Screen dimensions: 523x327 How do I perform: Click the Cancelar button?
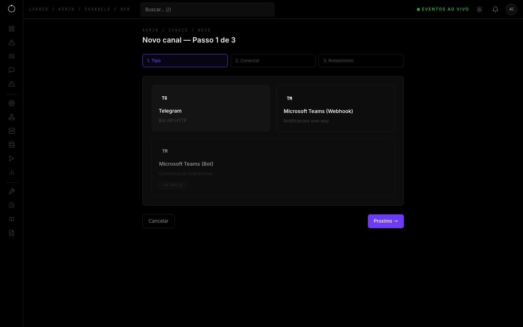pos(158,221)
